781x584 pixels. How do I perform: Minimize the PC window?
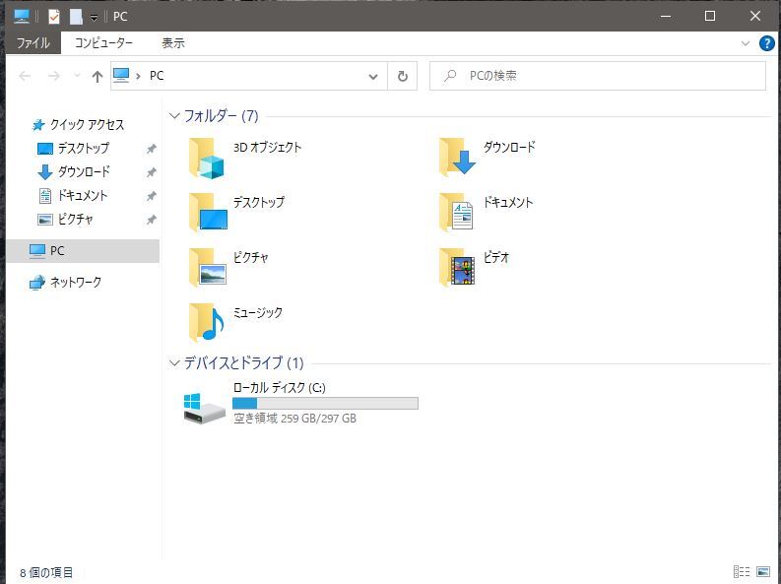(x=666, y=16)
